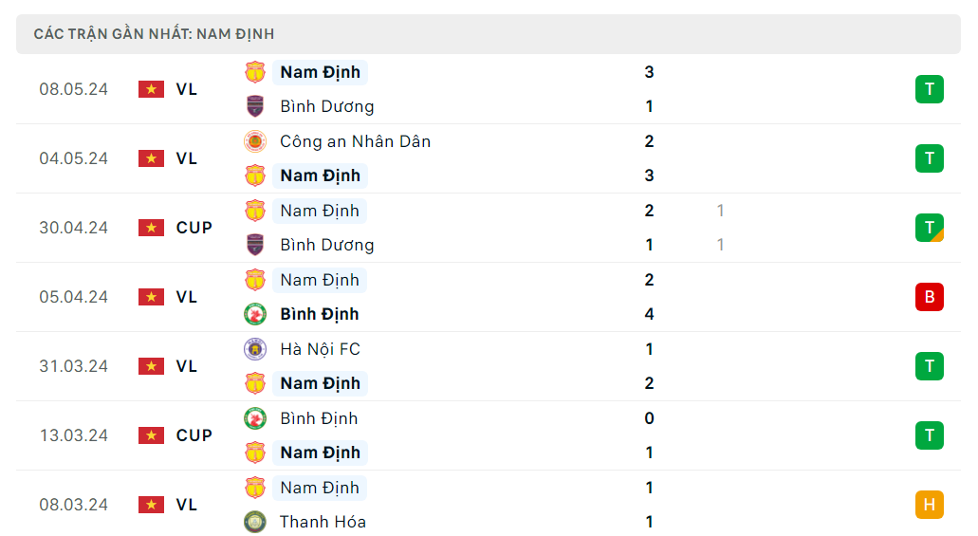Screen dimensions: 978x536
Task: Click the Công an Nhân Dân club crest
Action: [255, 141]
